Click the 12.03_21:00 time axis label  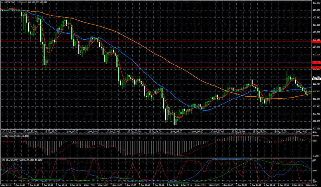9,132
